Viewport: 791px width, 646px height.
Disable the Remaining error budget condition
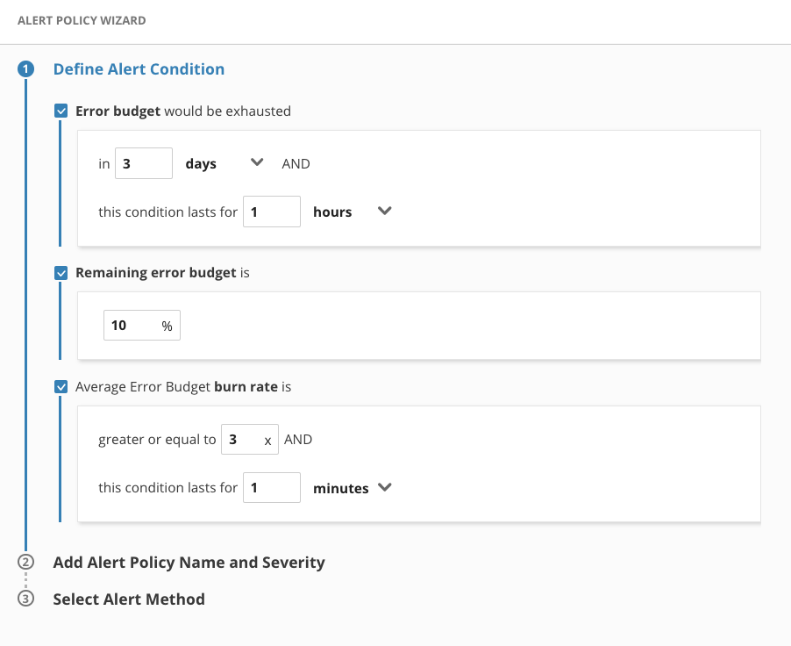tap(61, 273)
